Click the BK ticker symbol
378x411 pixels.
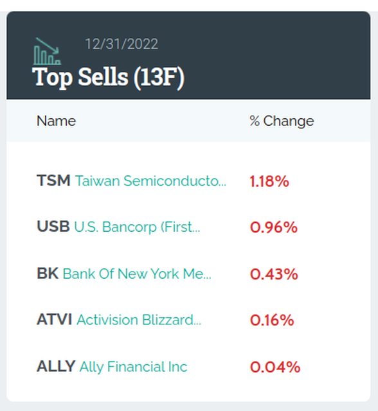tap(48, 274)
